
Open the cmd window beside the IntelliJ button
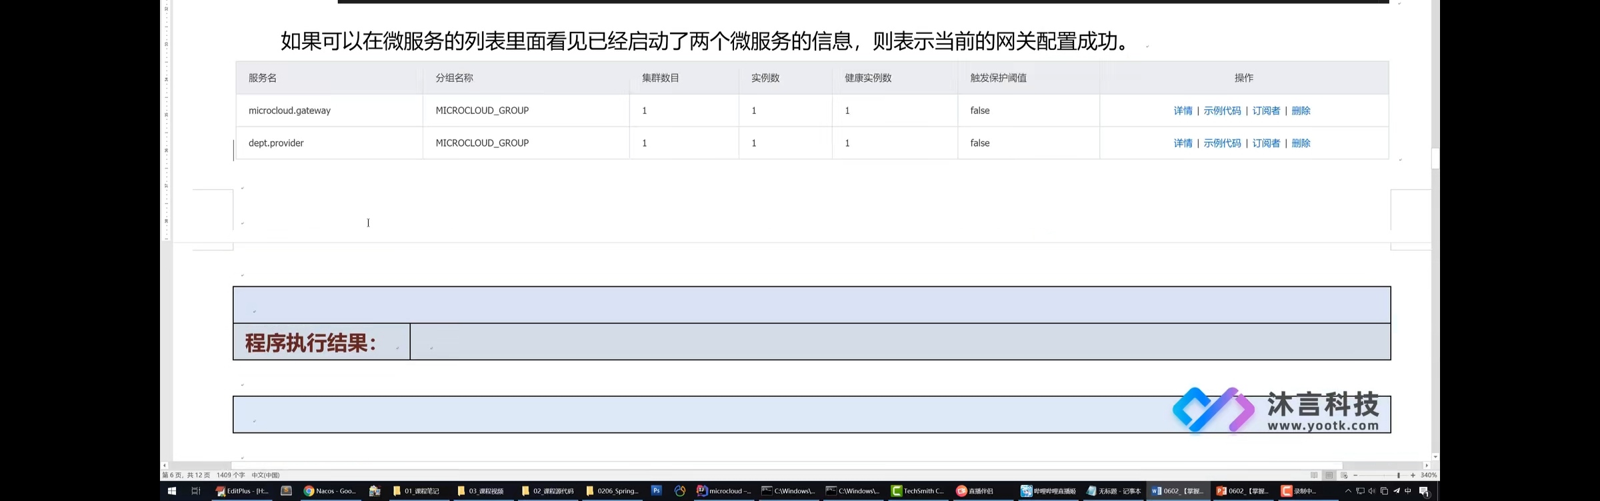coord(789,491)
